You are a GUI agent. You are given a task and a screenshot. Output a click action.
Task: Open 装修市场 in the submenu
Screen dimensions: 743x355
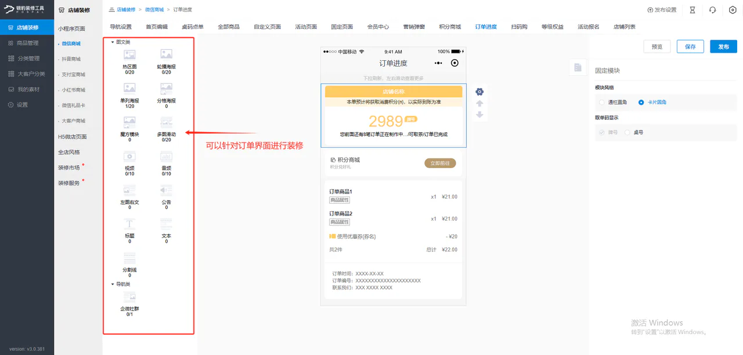(68, 167)
